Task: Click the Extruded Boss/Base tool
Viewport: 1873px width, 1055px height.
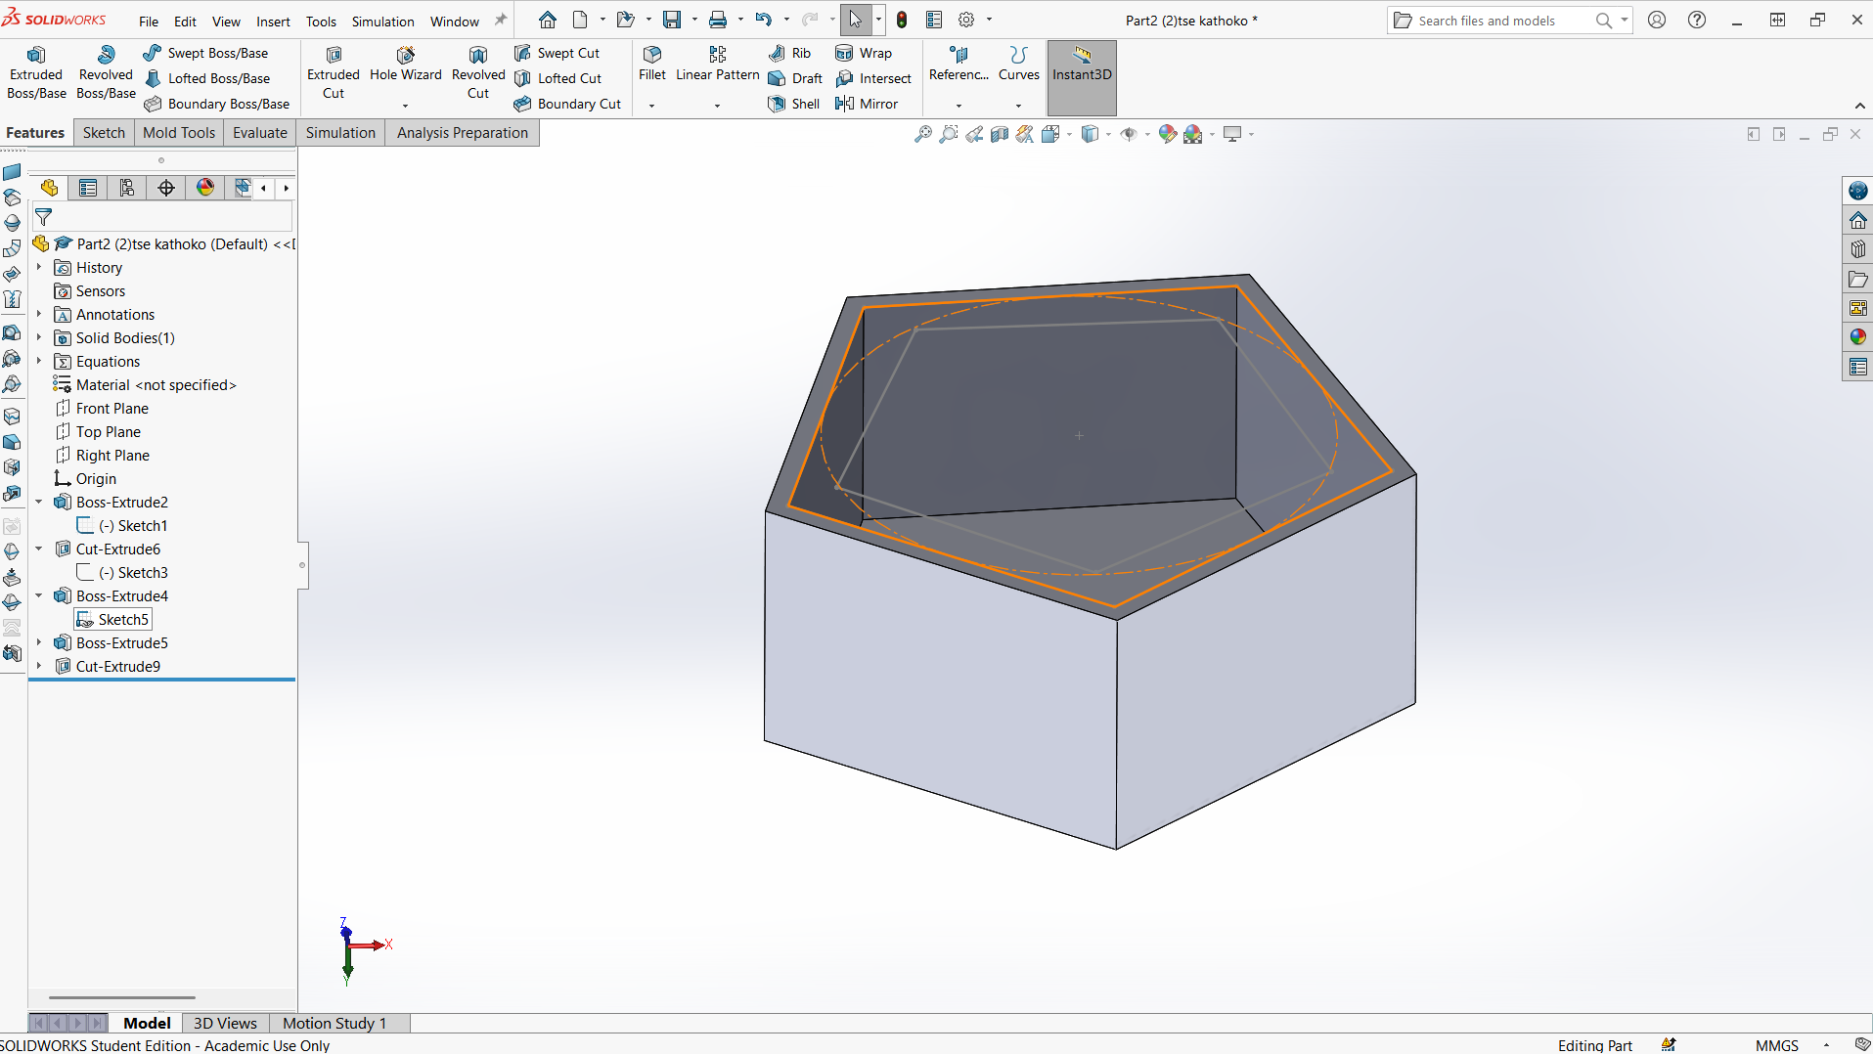Action: pos(36,73)
